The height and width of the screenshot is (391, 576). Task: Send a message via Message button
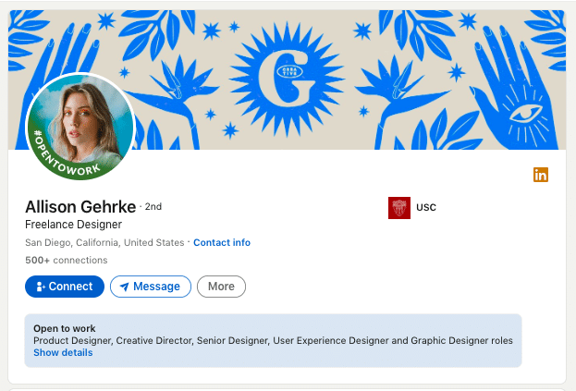[x=151, y=287]
